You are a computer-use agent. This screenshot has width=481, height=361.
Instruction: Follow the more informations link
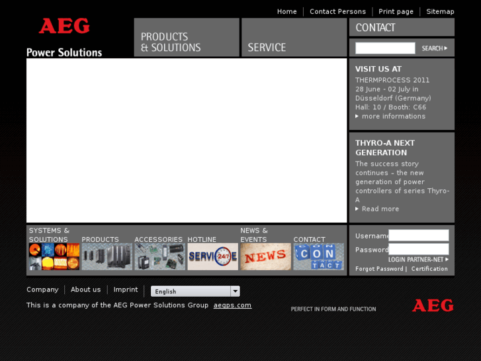click(394, 116)
